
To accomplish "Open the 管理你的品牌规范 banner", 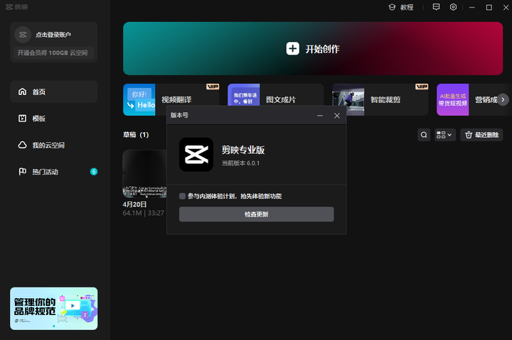I will [54, 308].
